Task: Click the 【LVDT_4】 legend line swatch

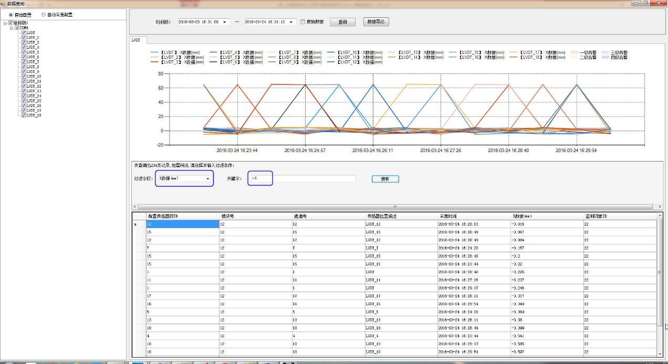Action: click(x=213, y=52)
